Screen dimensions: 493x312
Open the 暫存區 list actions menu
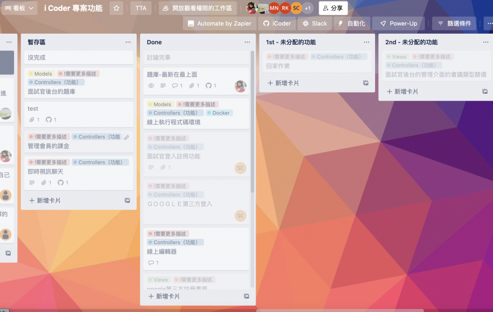point(128,42)
